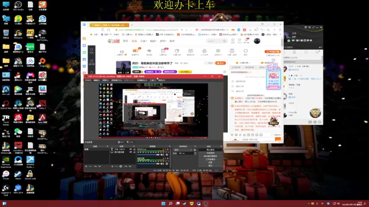Remove the selected scene in OBS

90,167
